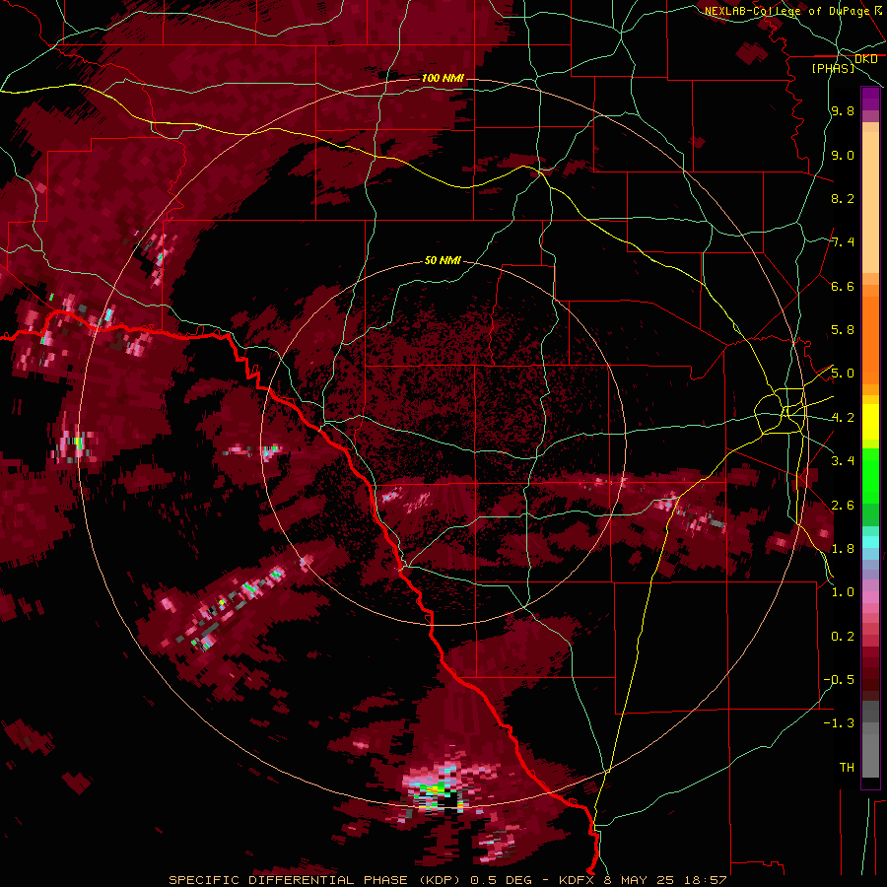Viewport: 887px width, 887px height.
Task: Click the "5.8" color scale value
Action: [x=843, y=330]
